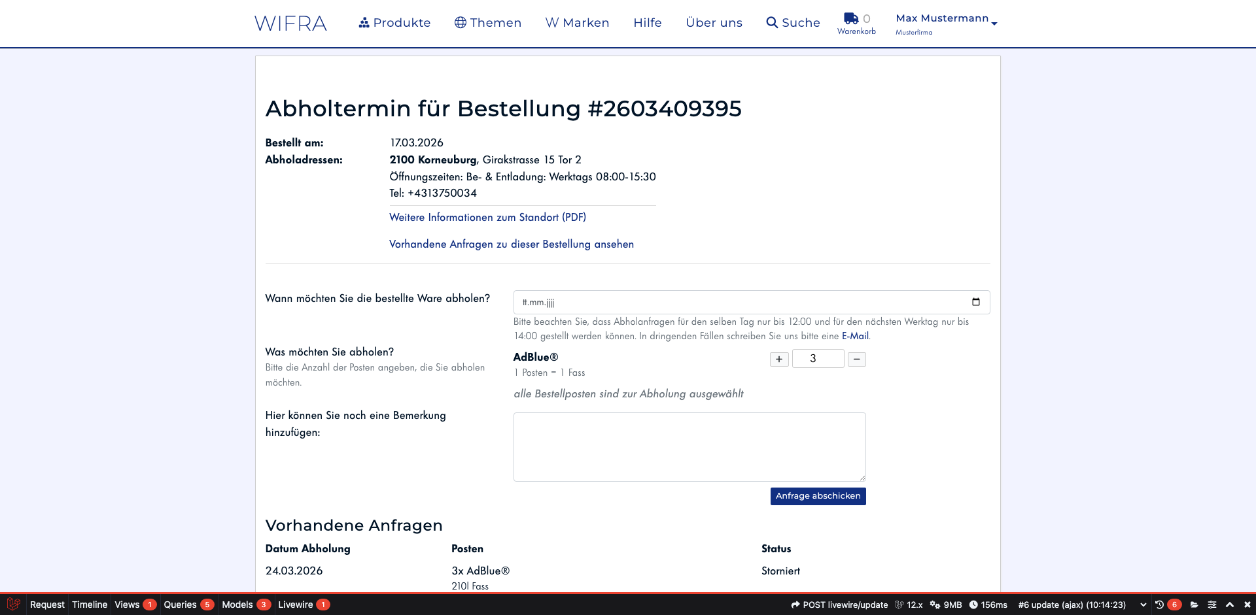Decrease AdBlue quantity with minus button

(x=858, y=359)
